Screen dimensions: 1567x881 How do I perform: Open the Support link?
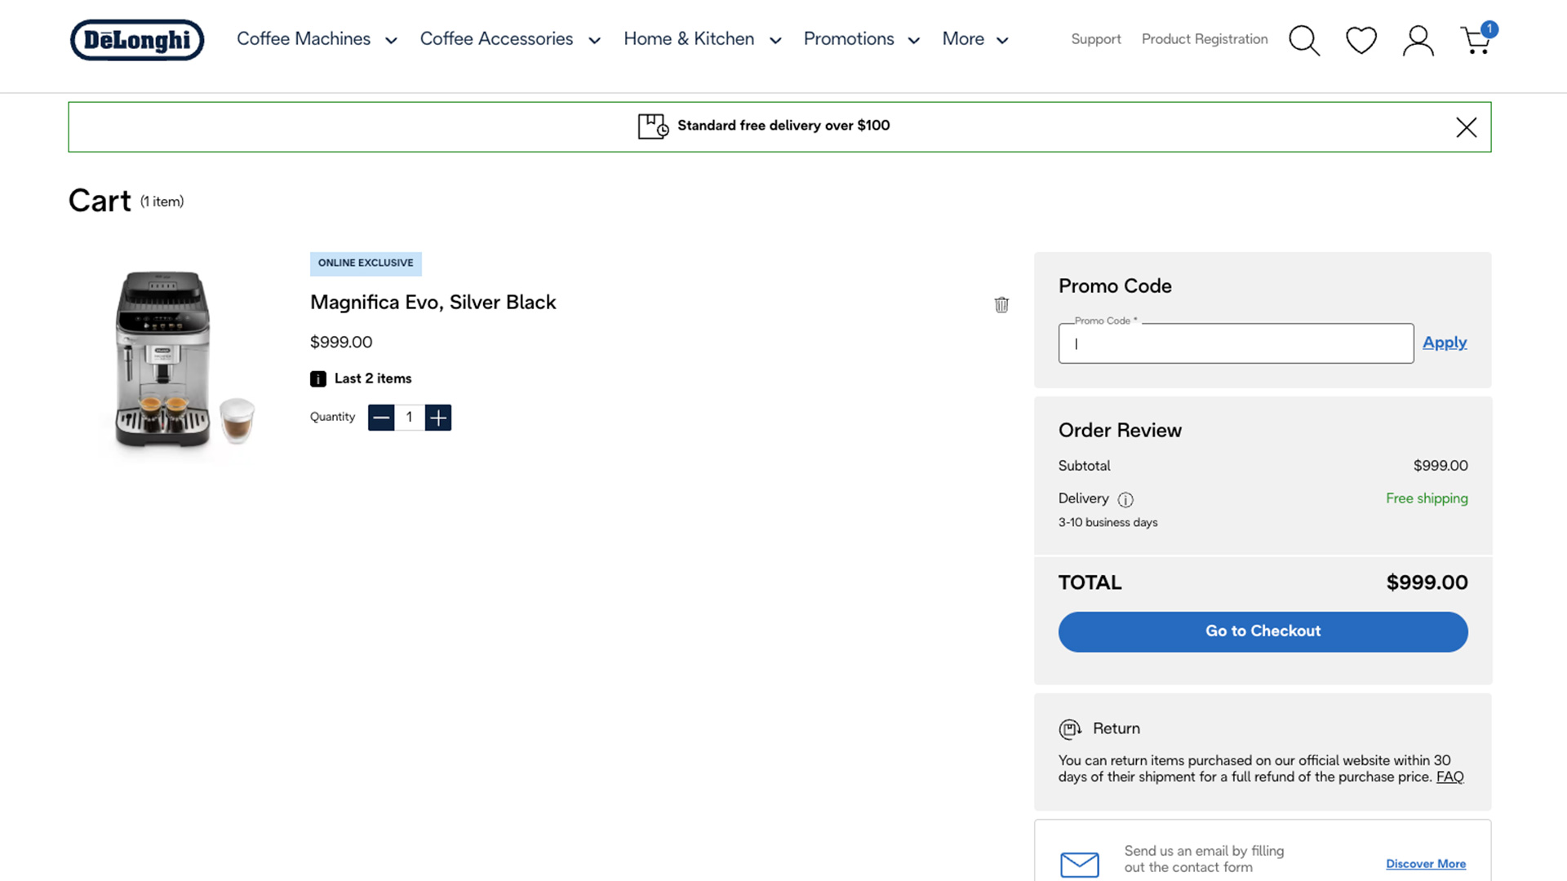point(1096,39)
